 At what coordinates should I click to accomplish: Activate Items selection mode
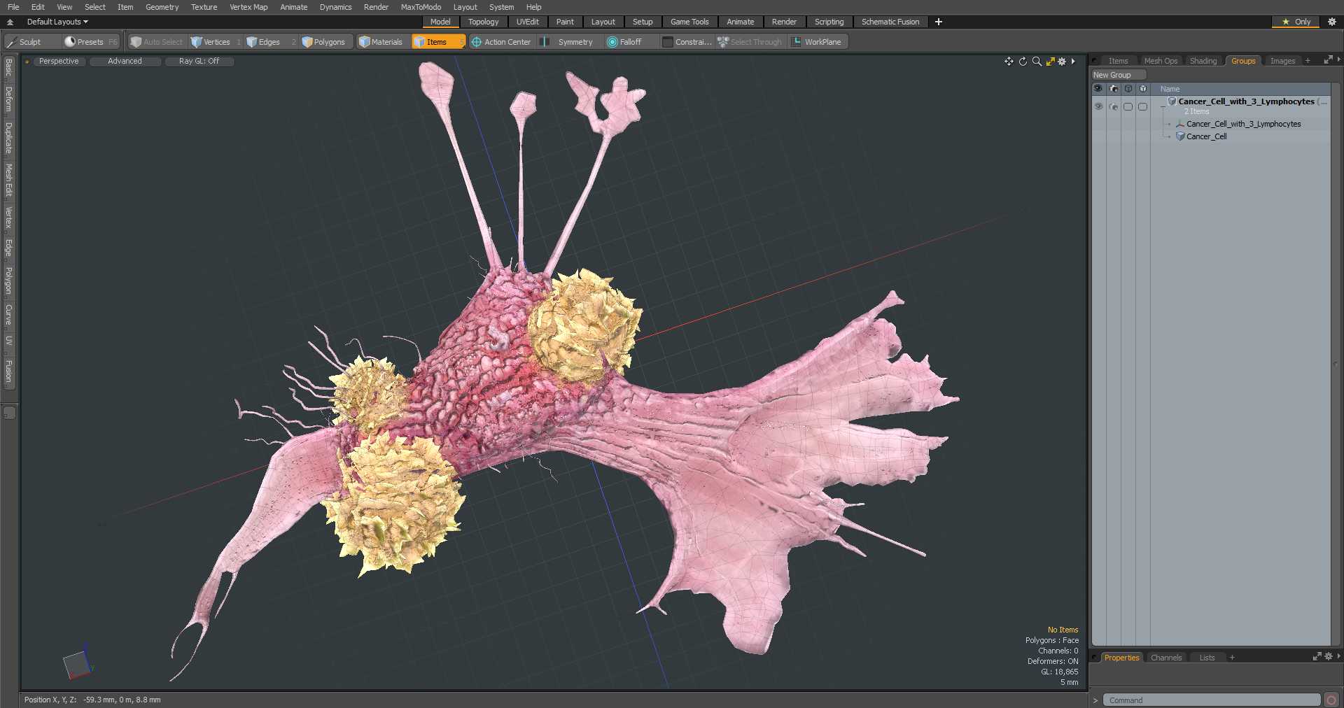click(437, 42)
